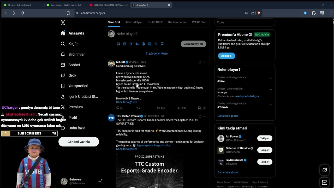
Task: Switch to Sana özel tab
Action: pos(114,22)
